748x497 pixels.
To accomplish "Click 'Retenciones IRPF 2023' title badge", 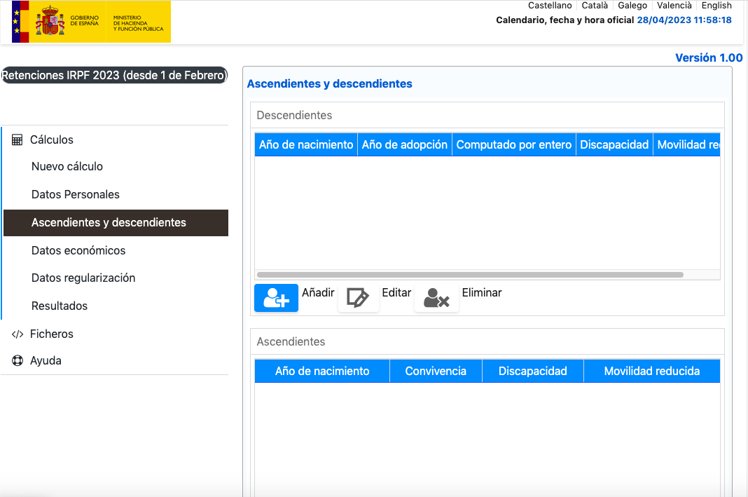I will pyautogui.click(x=114, y=76).
